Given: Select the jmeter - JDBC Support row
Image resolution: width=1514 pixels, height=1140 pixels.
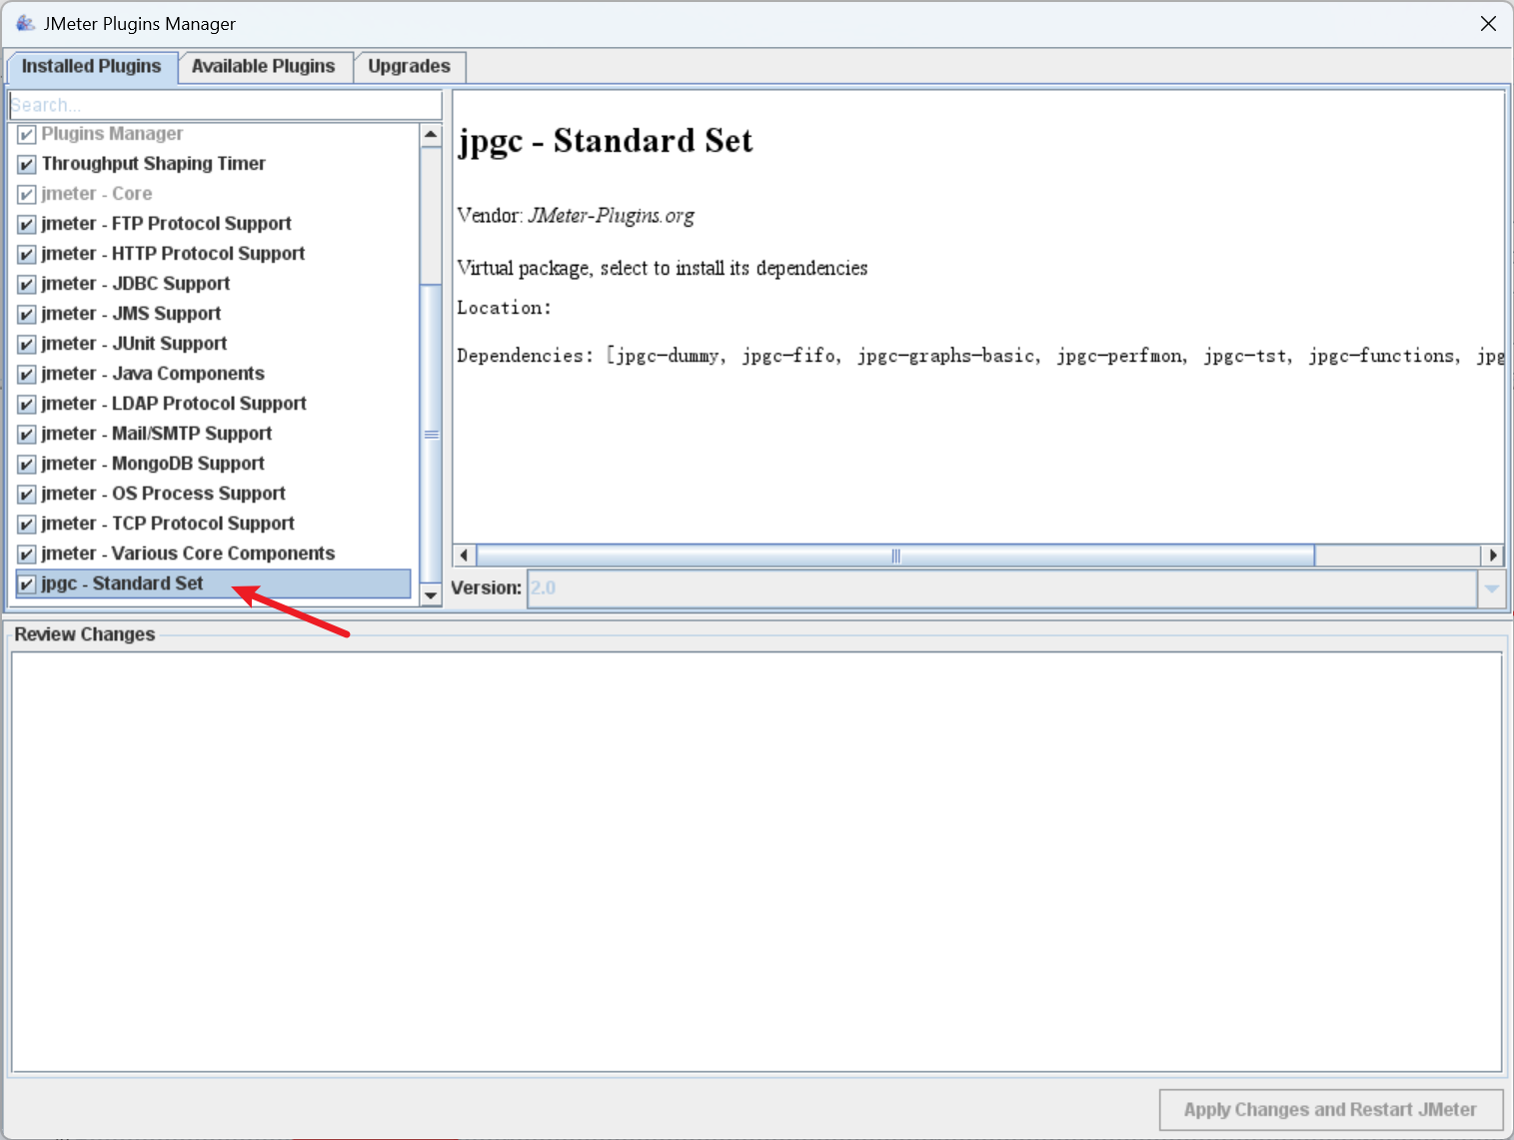Looking at the screenshot, I should click(x=213, y=284).
